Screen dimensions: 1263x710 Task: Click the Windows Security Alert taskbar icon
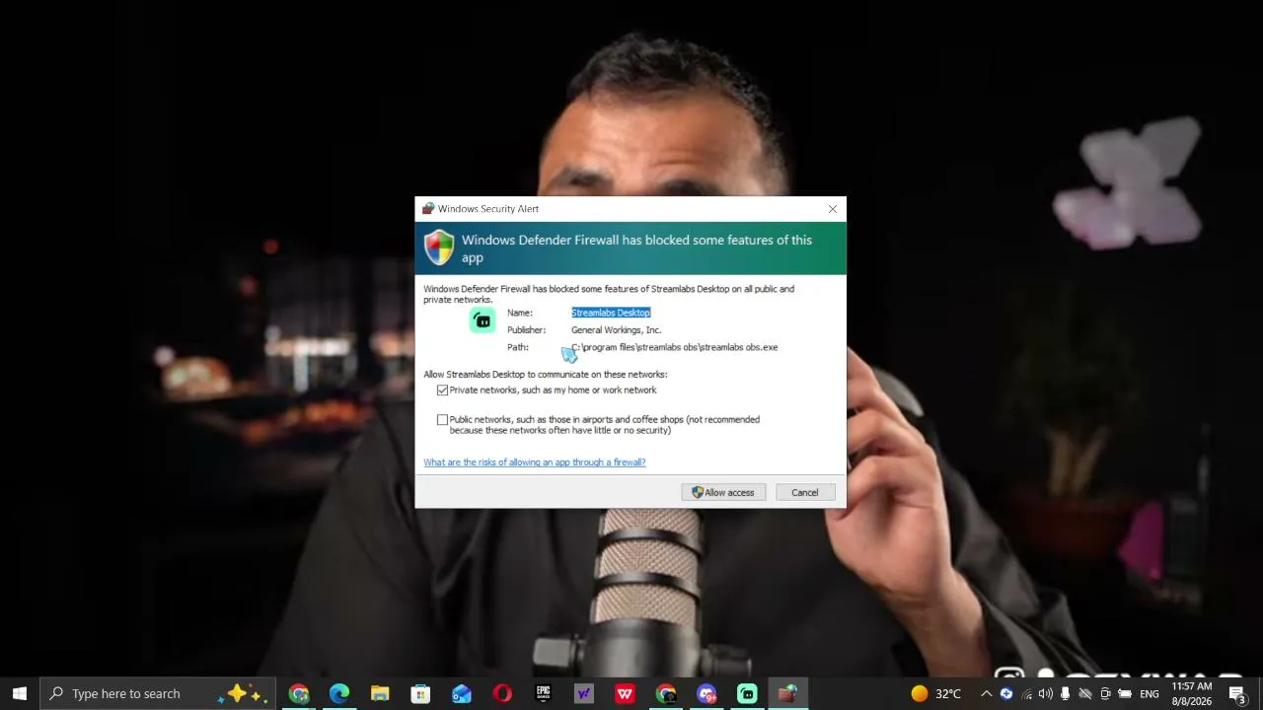787,693
